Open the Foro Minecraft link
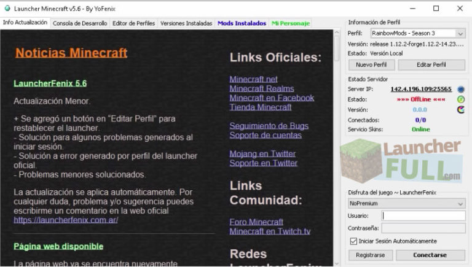 (x=256, y=222)
